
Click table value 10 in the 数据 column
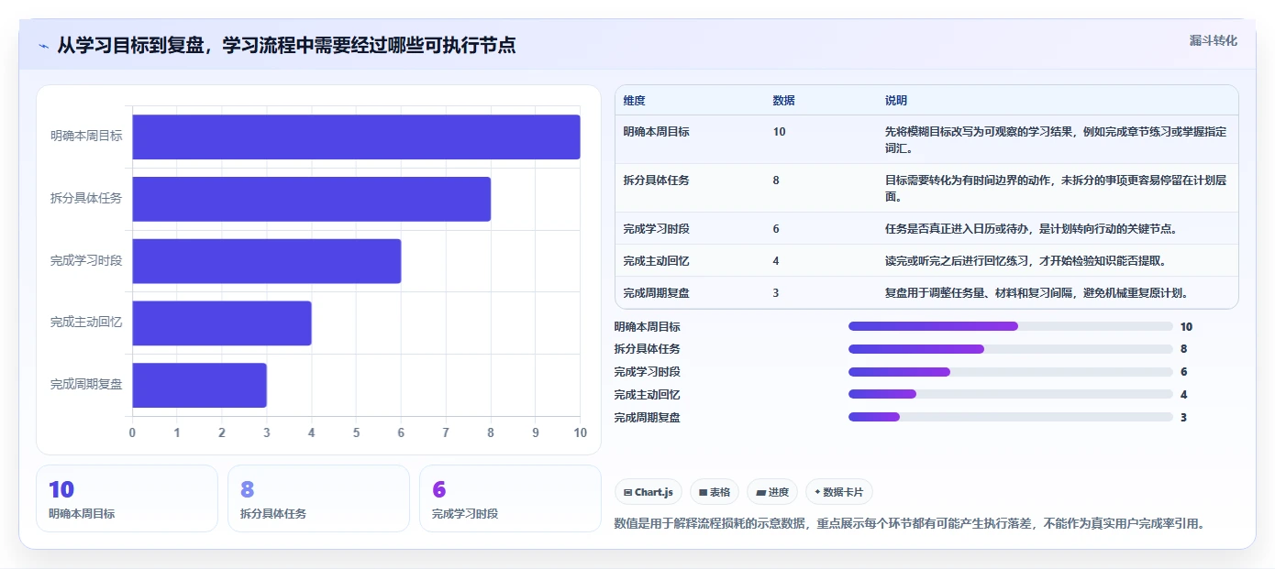pos(779,132)
